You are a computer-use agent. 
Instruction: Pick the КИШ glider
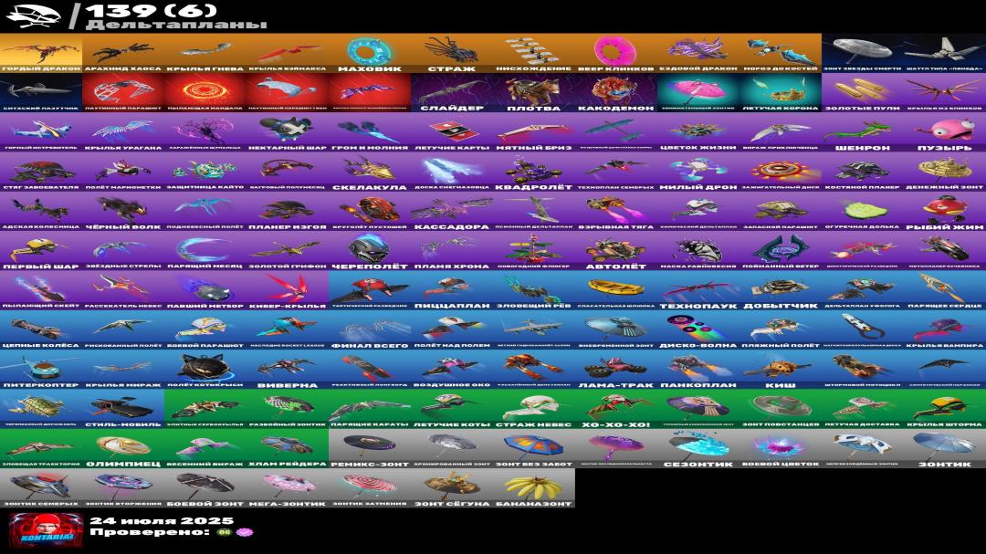point(781,370)
